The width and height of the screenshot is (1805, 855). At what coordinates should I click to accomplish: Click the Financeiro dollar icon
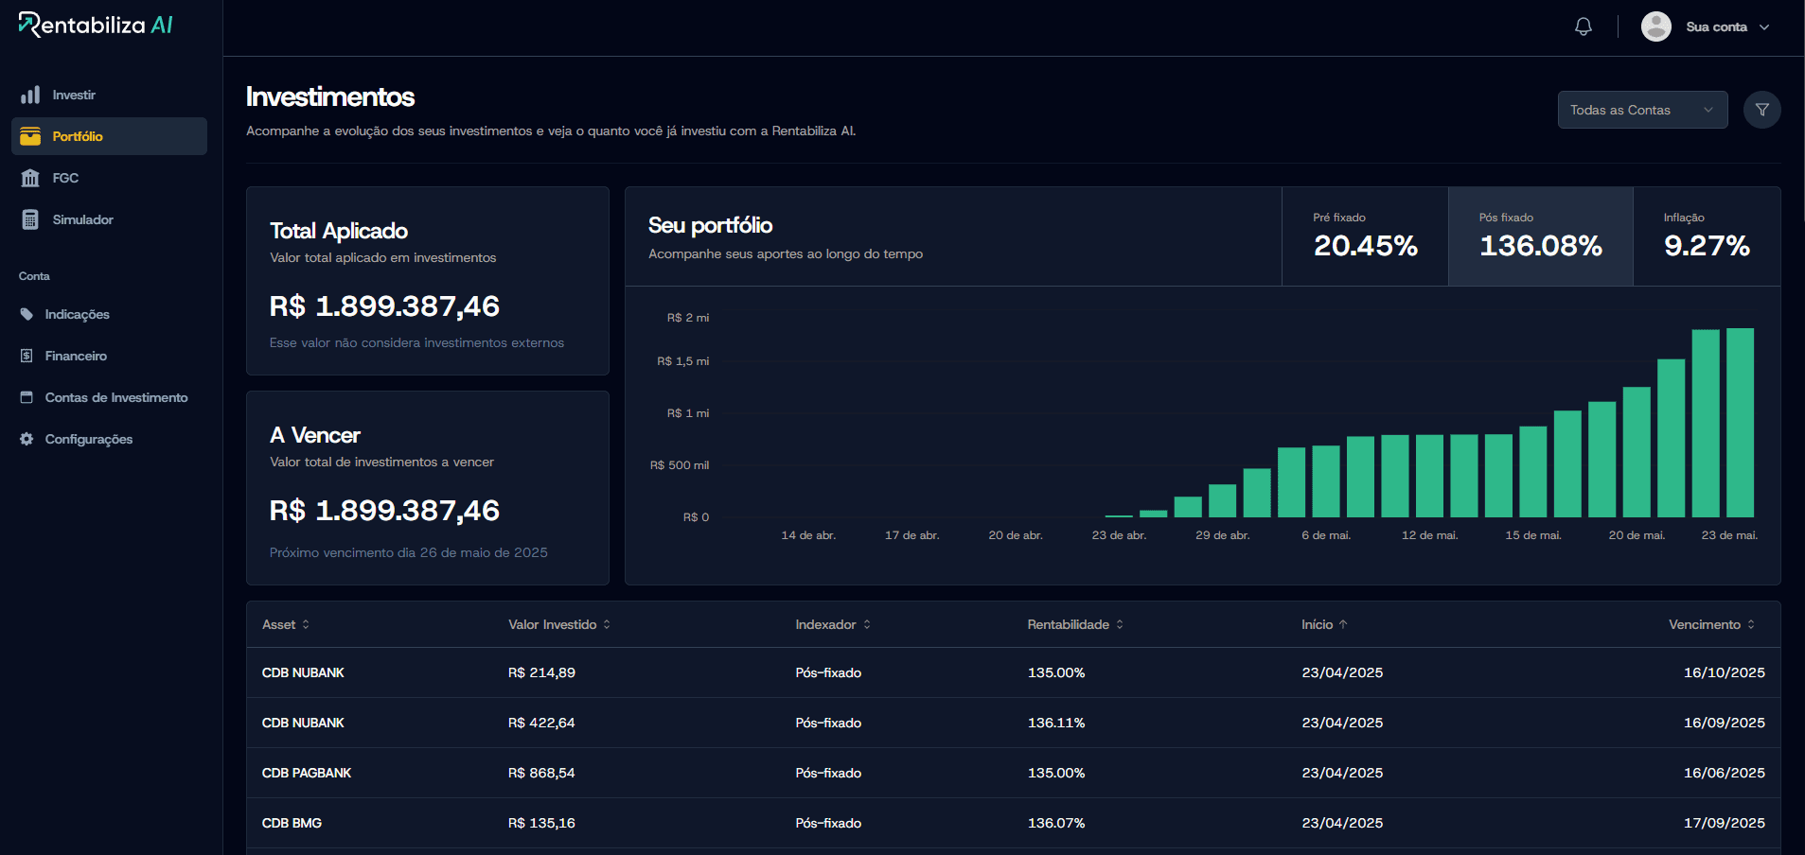tap(27, 356)
